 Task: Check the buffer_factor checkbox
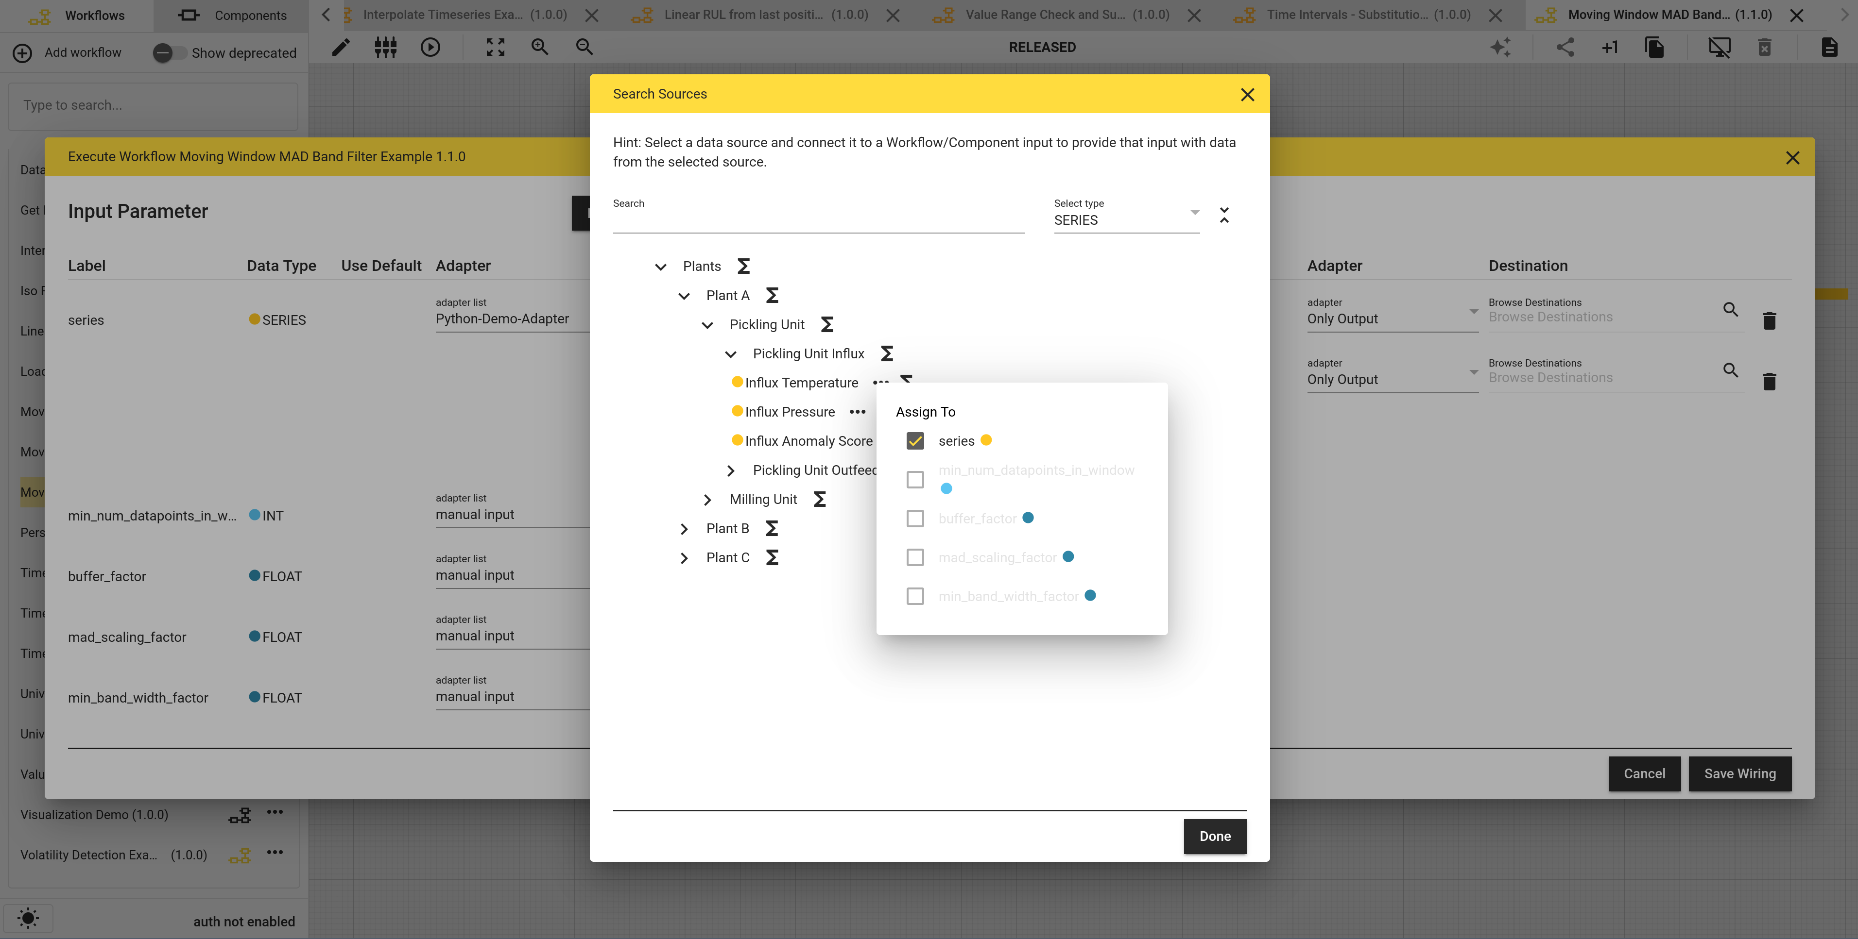click(x=915, y=519)
